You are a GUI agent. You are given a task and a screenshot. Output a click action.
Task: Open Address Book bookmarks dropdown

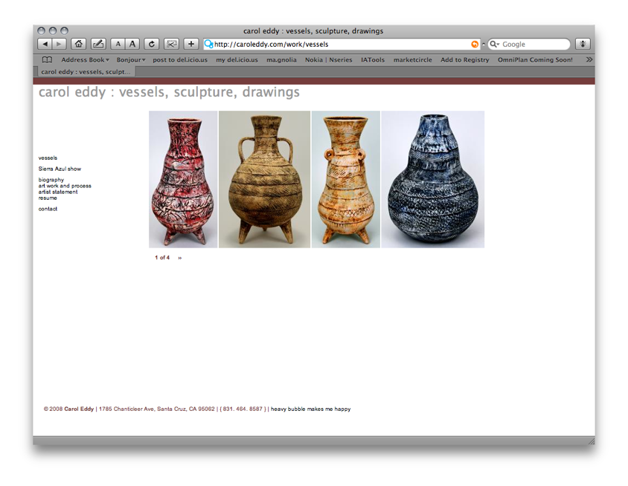[x=85, y=59]
